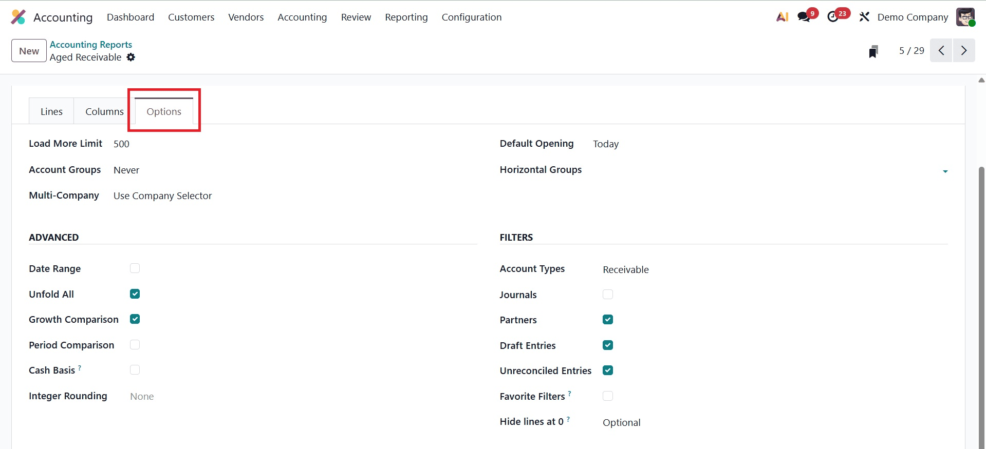Open the AI assistant icon
This screenshot has width=986, height=449.
coord(782,17)
